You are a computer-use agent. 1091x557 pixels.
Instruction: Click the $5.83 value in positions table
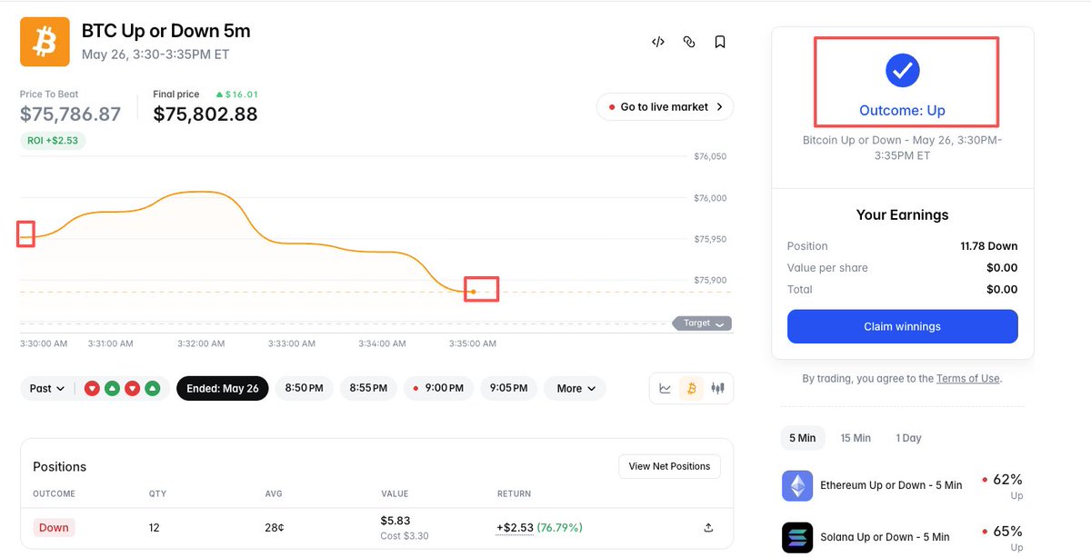pyautogui.click(x=395, y=521)
